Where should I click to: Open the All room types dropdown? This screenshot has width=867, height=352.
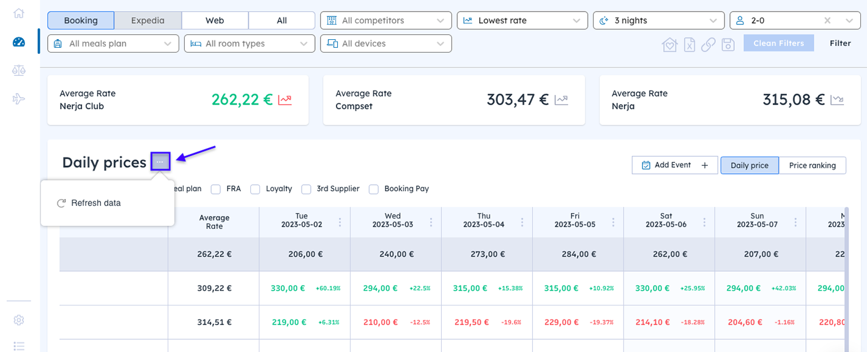click(x=250, y=43)
